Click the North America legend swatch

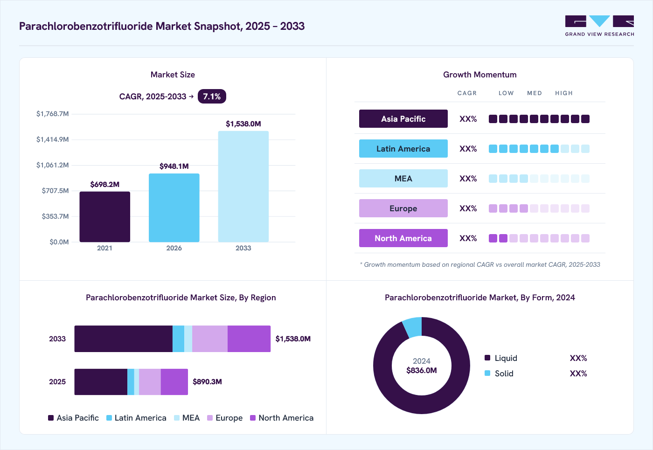click(253, 418)
